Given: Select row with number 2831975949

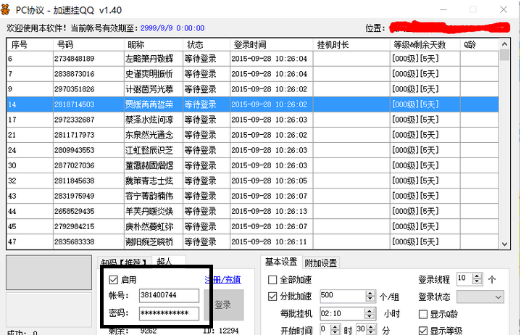Looking at the screenshot, I should pyautogui.click(x=252, y=196).
